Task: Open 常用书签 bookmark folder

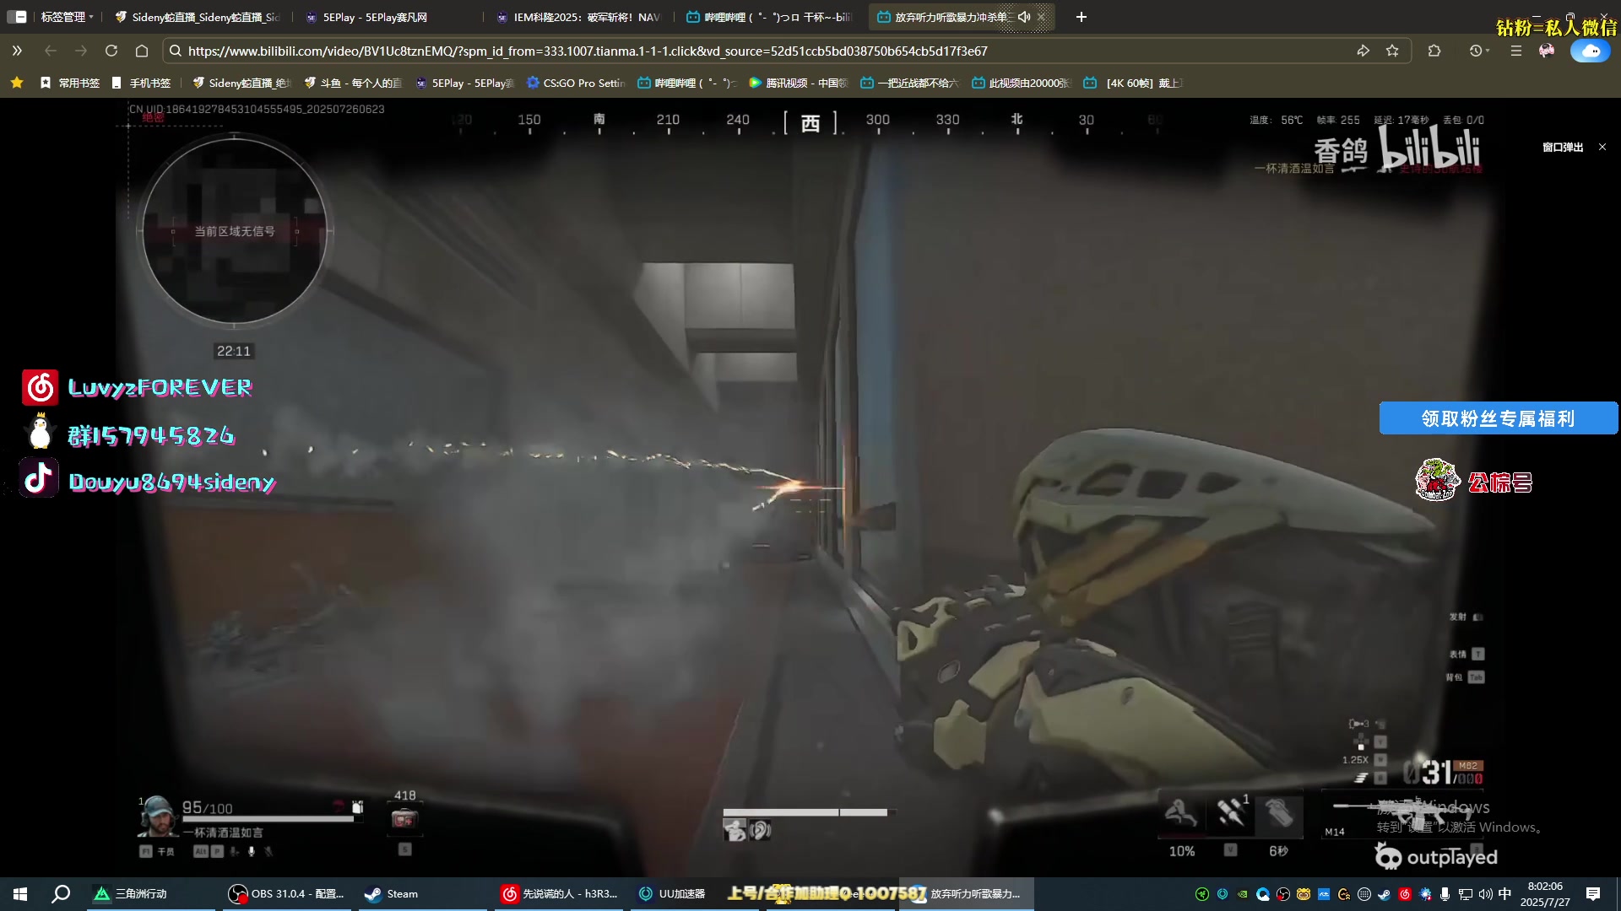Action: (x=70, y=83)
